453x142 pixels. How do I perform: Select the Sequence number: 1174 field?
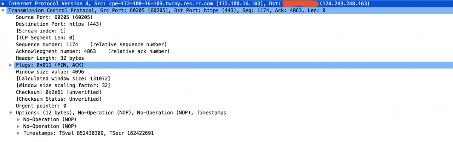(x=47, y=45)
